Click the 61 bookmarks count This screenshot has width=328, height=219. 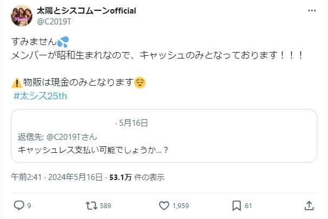pos(249,205)
